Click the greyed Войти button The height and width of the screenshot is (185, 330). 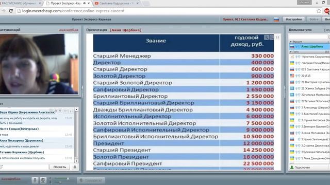[313, 20]
